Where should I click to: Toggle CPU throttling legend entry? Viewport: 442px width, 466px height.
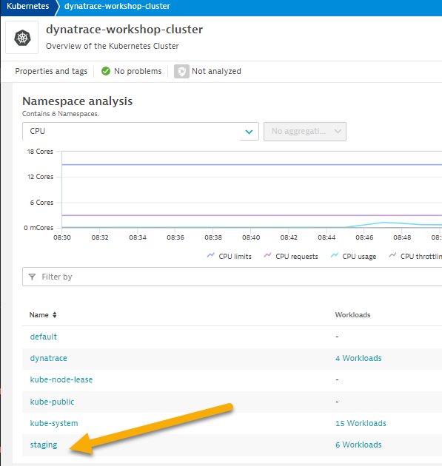point(415,256)
